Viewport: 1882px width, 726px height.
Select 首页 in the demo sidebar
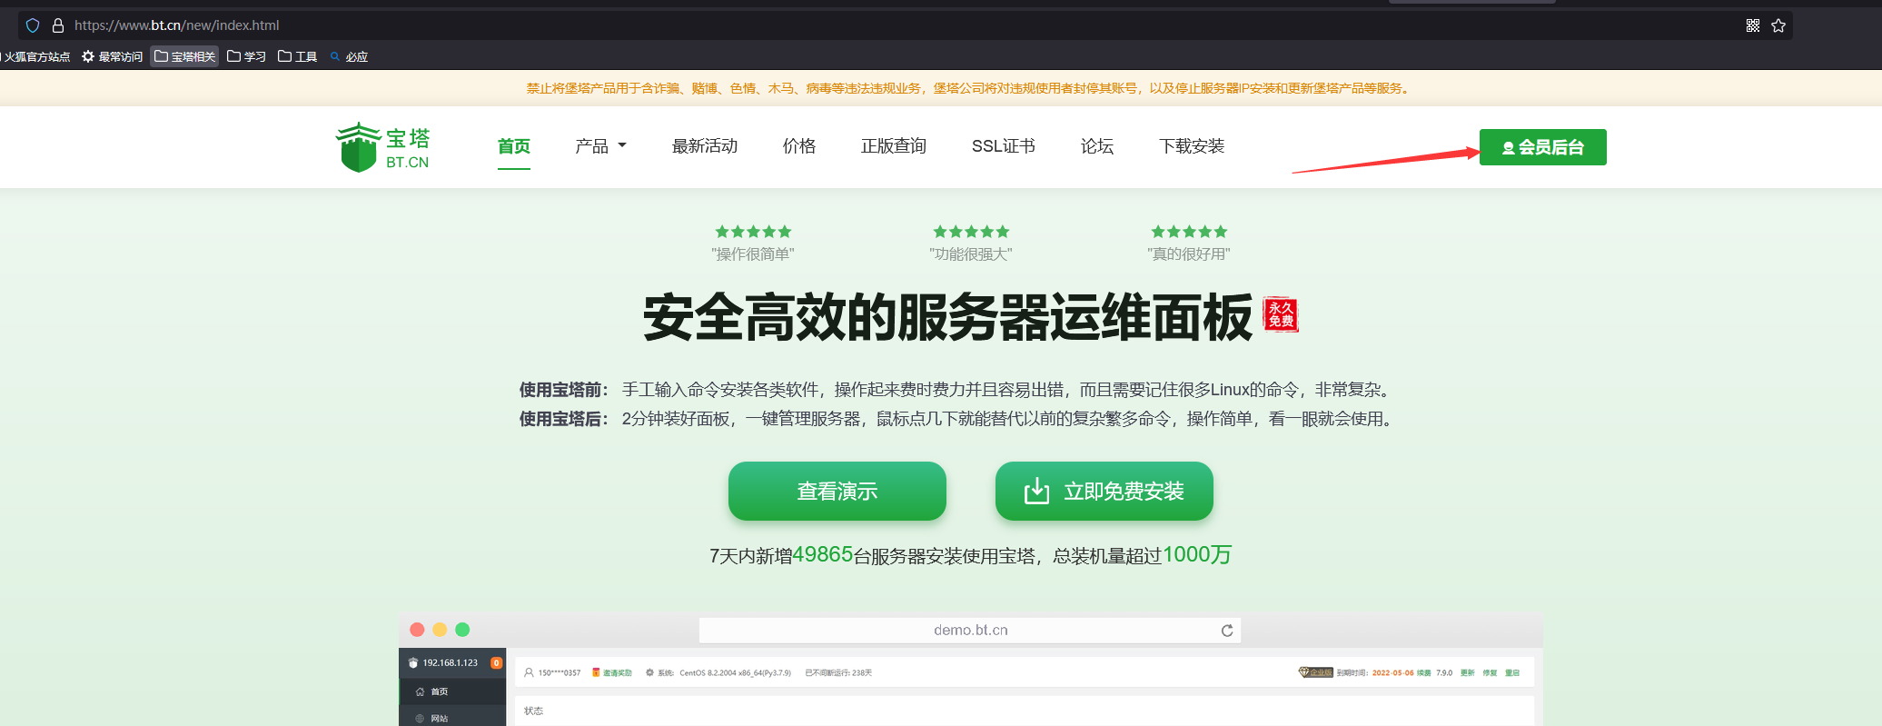452,691
